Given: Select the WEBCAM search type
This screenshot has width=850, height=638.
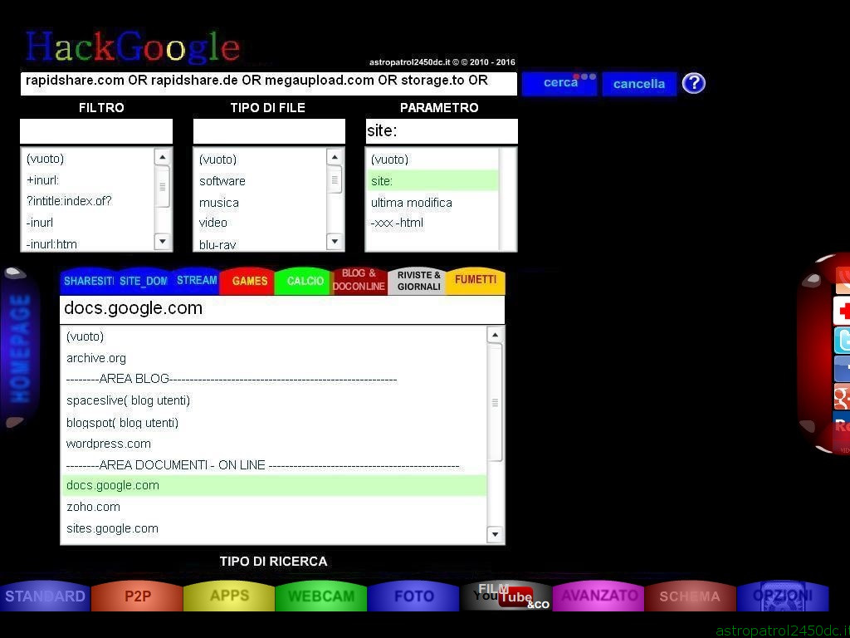Looking at the screenshot, I should pyautogui.click(x=321, y=596).
